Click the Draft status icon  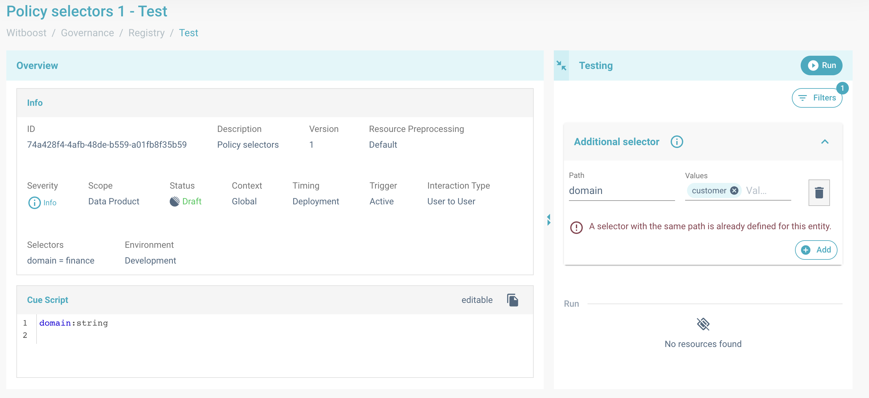tap(174, 201)
